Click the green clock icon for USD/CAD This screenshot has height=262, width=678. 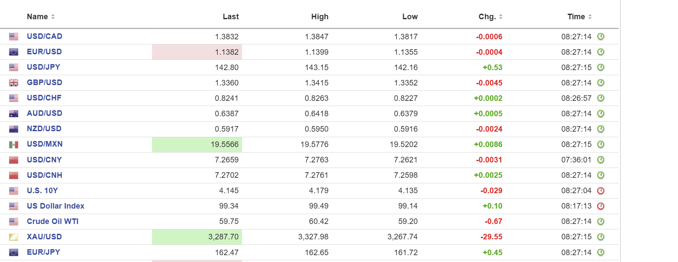click(601, 37)
